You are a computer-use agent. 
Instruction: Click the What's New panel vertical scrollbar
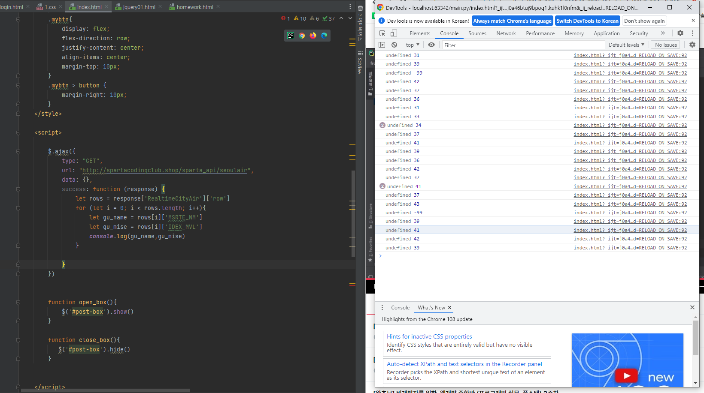[695, 338]
